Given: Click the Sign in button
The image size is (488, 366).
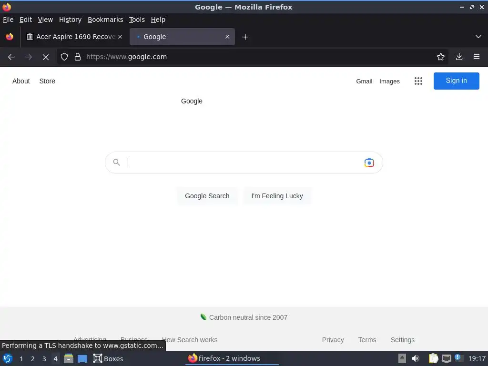Looking at the screenshot, I should click(456, 81).
